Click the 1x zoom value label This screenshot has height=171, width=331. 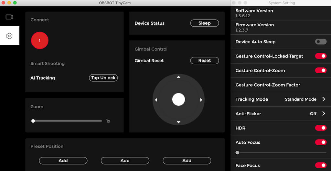click(108, 121)
